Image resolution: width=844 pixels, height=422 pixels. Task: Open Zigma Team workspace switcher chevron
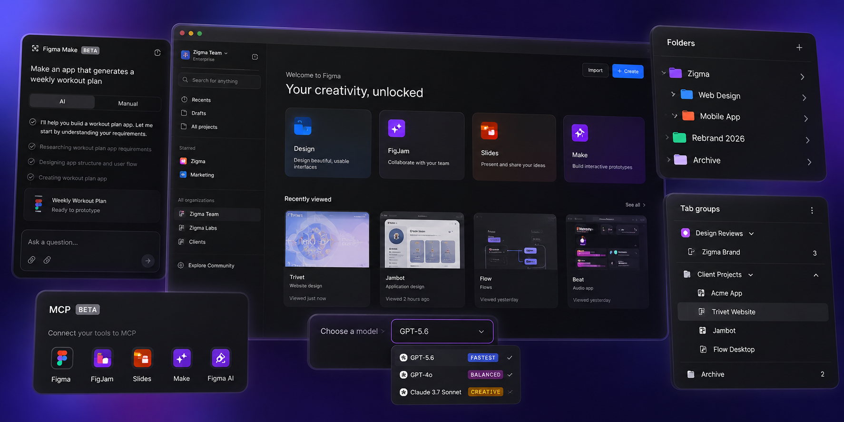pos(226,53)
